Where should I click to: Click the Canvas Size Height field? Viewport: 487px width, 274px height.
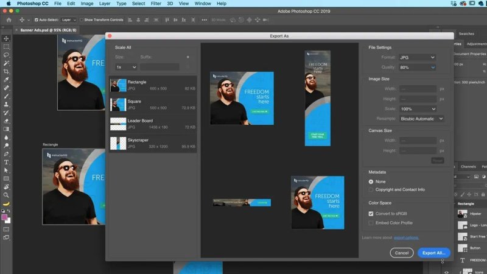tap(418, 150)
